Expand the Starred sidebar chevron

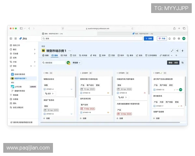[x=35, y=54]
